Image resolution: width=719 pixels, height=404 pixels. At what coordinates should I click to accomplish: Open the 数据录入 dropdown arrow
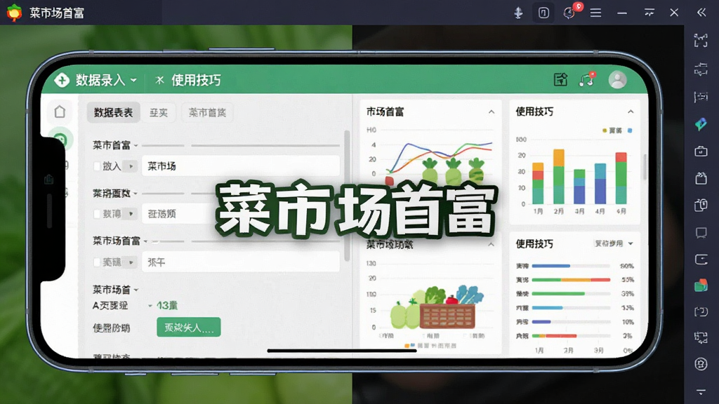point(133,80)
